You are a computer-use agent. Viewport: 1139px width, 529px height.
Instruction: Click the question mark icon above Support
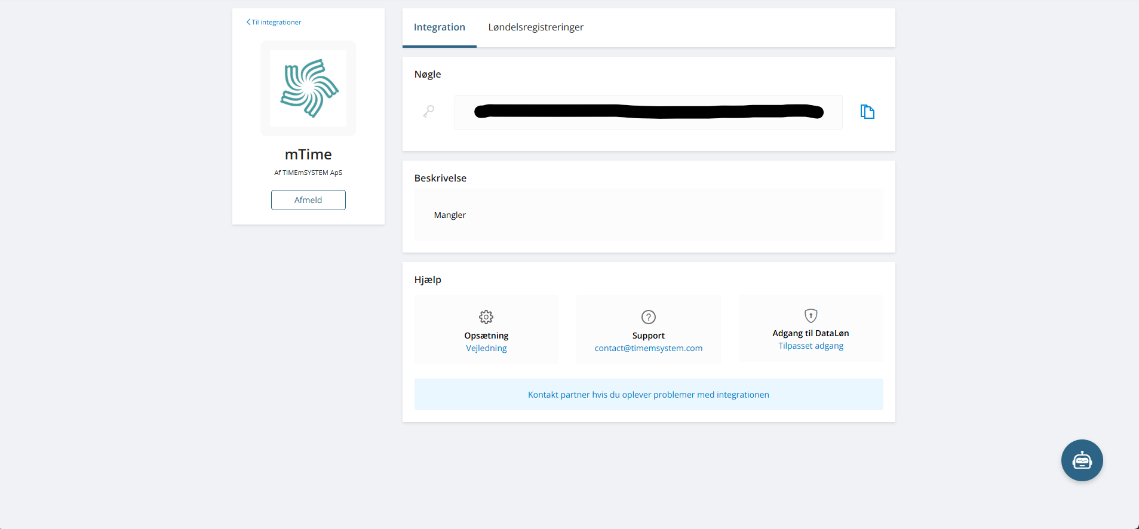coord(649,317)
